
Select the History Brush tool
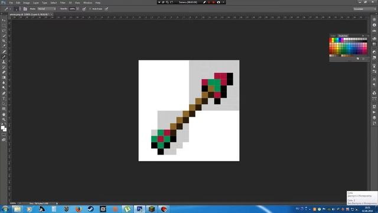[x=4, y=67]
